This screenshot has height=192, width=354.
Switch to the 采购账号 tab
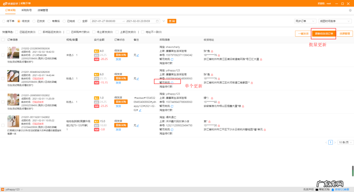click(x=26, y=10)
